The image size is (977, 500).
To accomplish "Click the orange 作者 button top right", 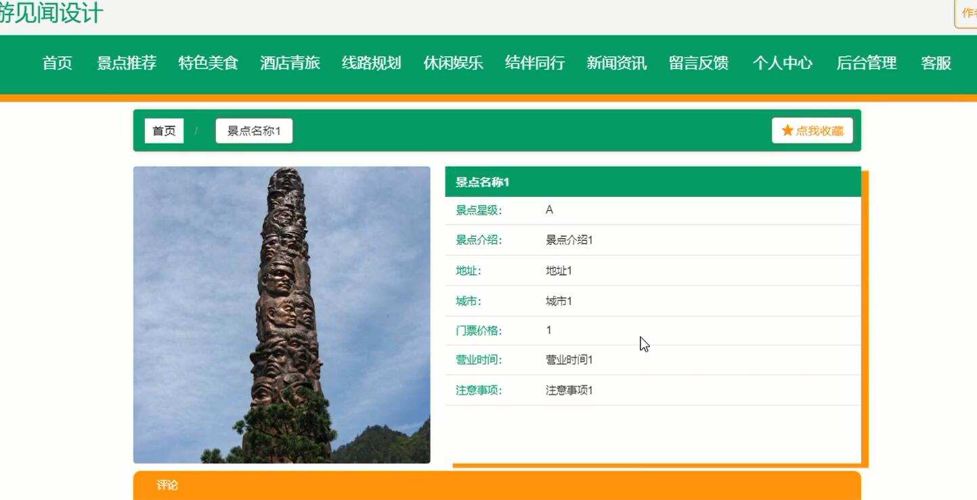I will (x=968, y=12).
